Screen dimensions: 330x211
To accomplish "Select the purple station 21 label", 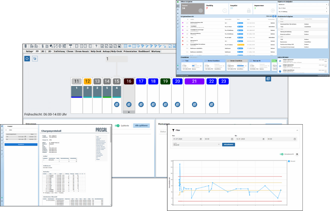I will click(x=194, y=81).
